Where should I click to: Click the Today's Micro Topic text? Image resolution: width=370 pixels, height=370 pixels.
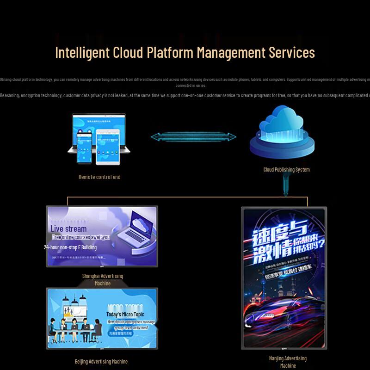125,314
